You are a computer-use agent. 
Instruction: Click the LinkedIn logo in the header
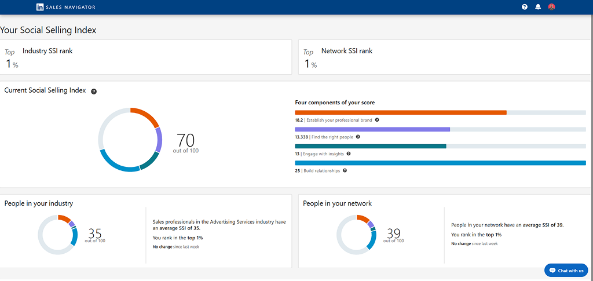tap(40, 7)
